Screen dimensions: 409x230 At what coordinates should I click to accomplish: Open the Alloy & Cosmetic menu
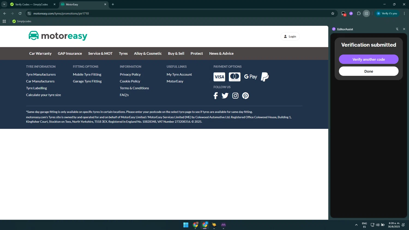148,53
